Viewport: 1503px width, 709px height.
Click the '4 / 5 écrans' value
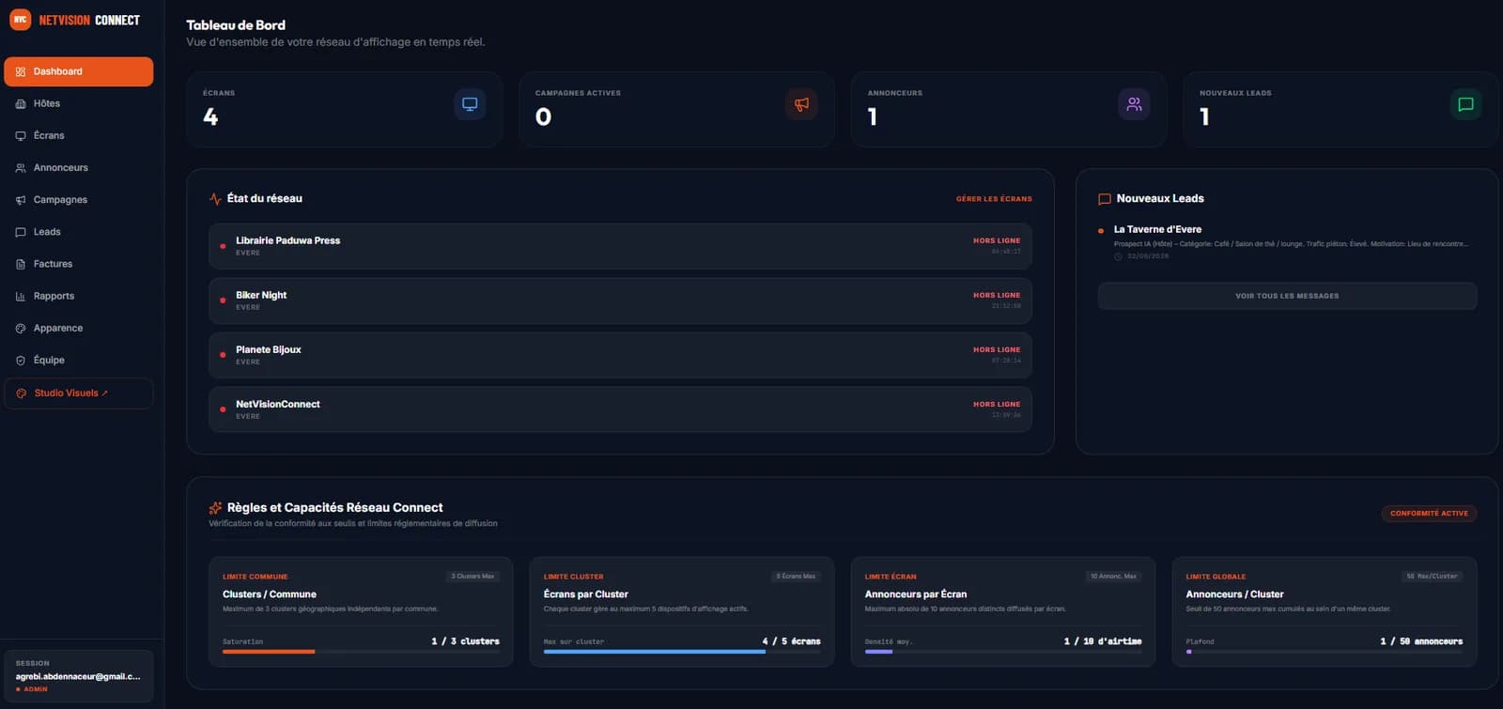791,641
